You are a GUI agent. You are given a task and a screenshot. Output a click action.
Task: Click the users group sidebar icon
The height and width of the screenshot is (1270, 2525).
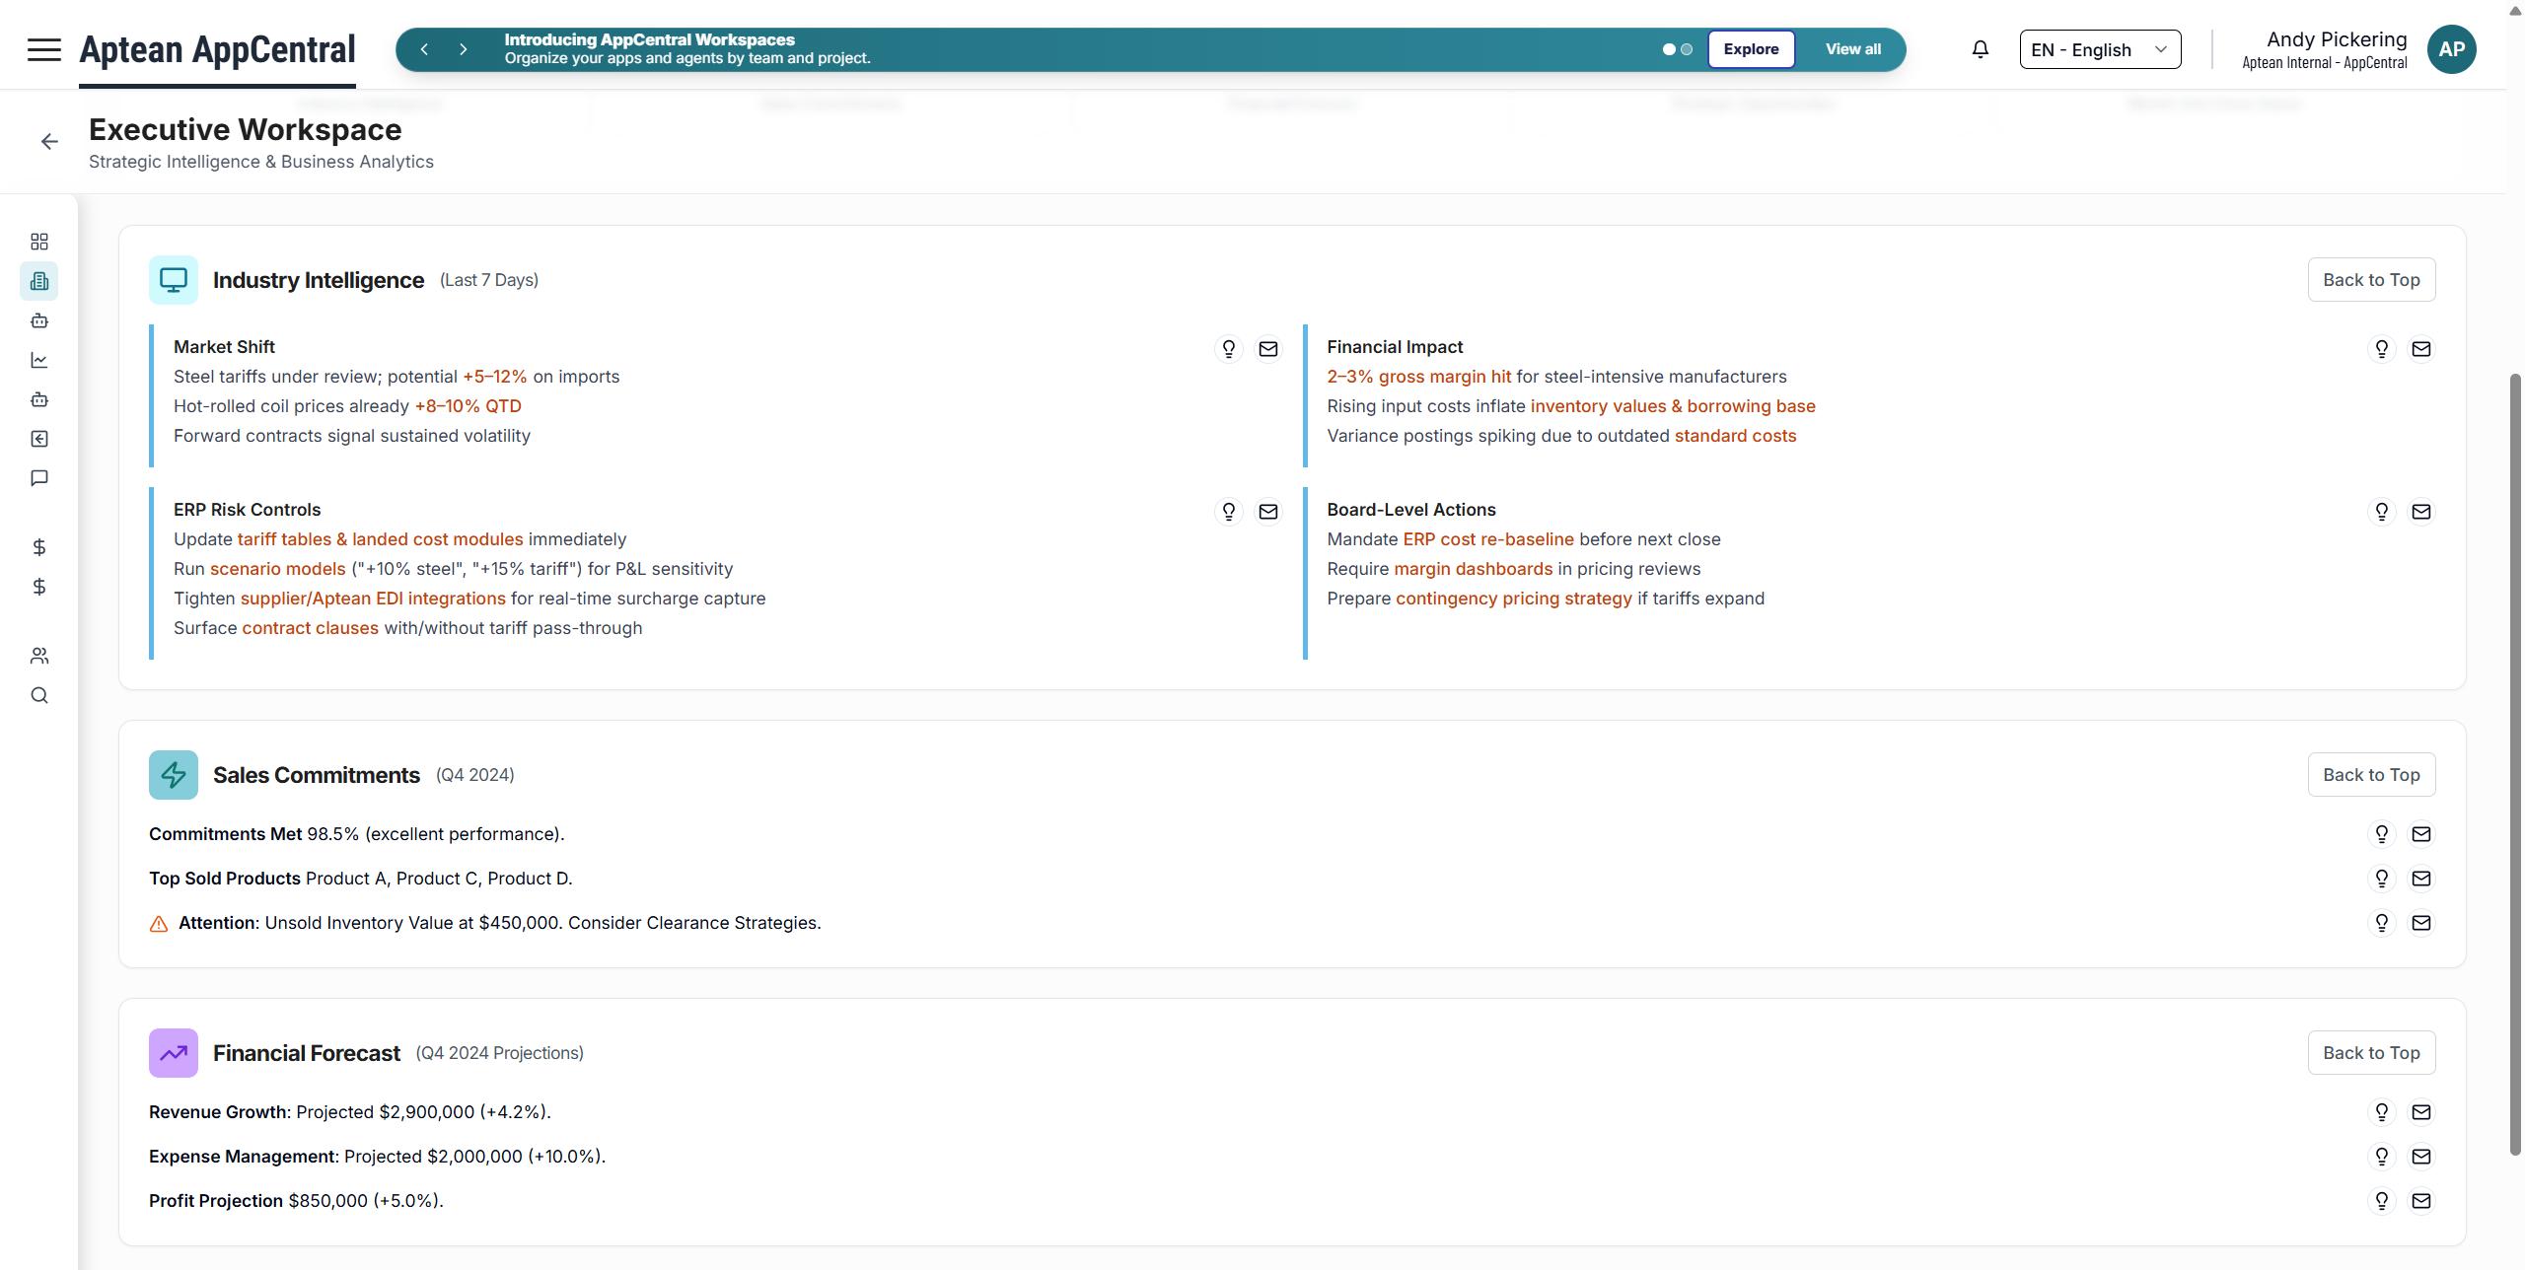tap(39, 656)
